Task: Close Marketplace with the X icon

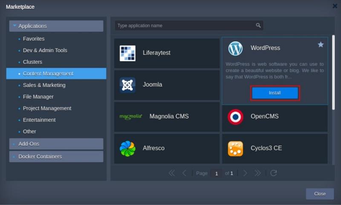Action: pyautogui.click(x=335, y=6)
